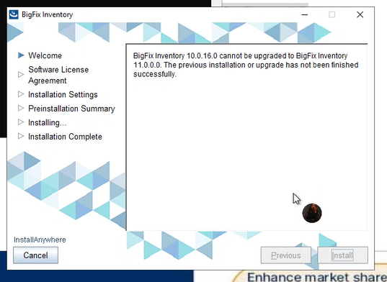Viewport: 387px width, 282px height.
Task: Click the BigFix Inventory title bar icon
Action: click(x=14, y=14)
